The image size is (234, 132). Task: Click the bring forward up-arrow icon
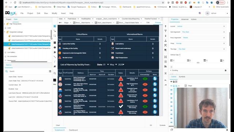166,26
